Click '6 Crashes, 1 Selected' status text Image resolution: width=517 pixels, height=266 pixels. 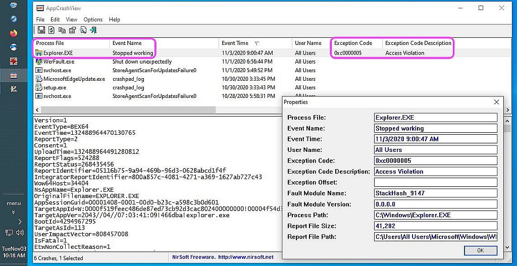coord(59,258)
